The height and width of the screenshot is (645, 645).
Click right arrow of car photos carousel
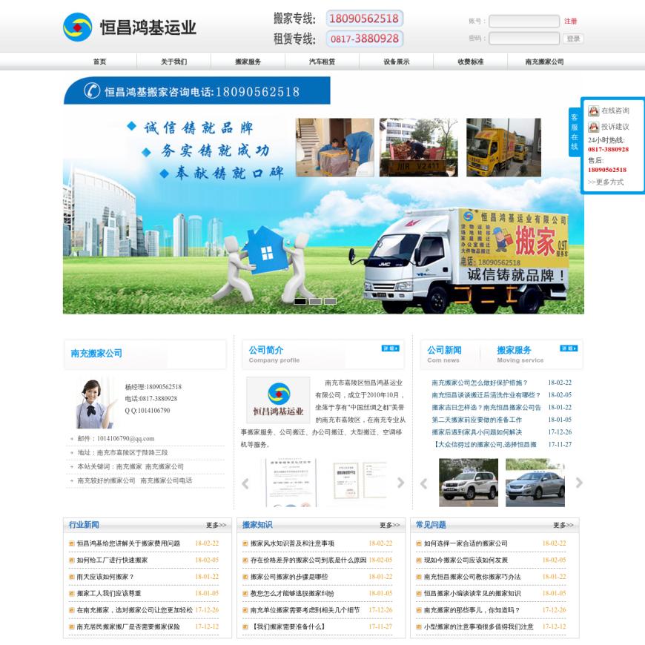(579, 483)
